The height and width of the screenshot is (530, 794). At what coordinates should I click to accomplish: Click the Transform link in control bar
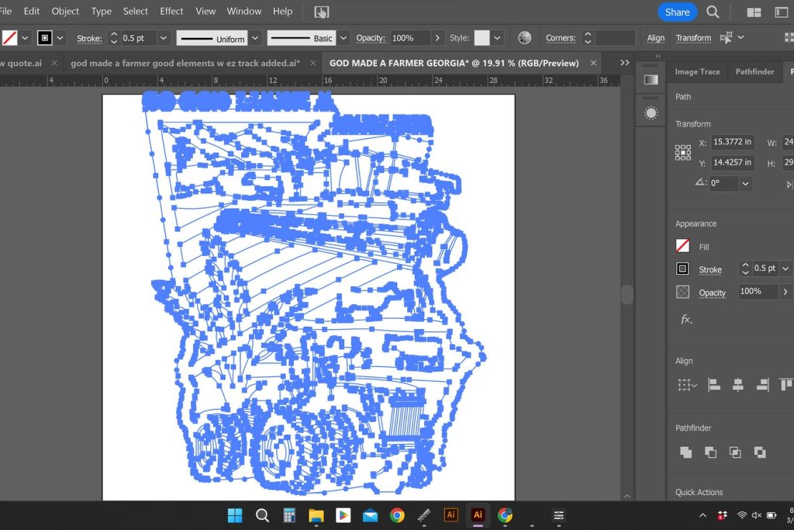tap(693, 38)
